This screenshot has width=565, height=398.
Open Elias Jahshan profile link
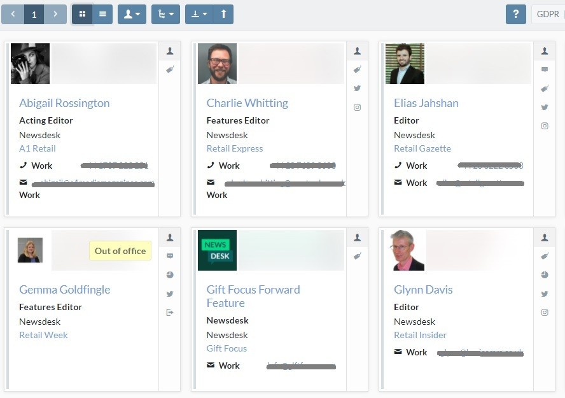pyautogui.click(x=426, y=103)
